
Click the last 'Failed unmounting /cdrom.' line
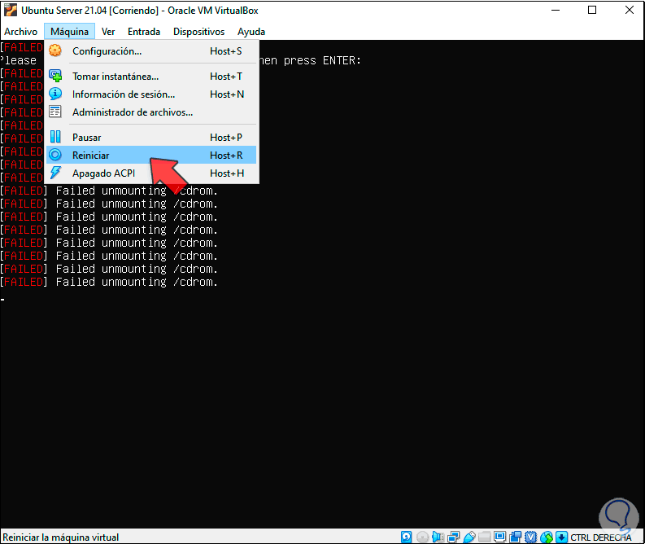click(x=137, y=282)
